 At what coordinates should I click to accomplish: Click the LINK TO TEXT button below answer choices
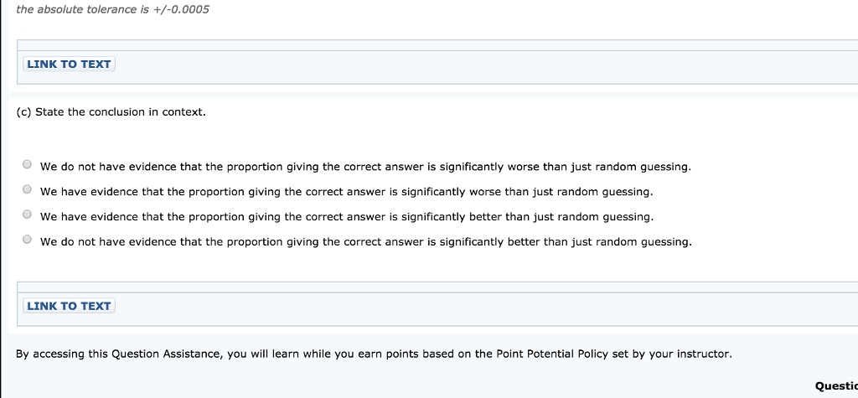[x=69, y=306]
